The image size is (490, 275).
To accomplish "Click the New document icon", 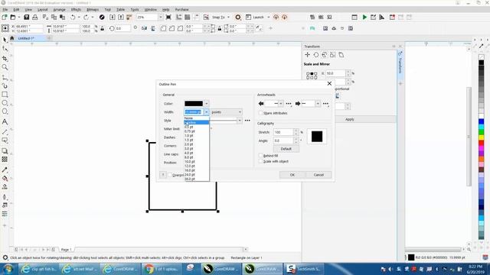I will [5, 17].
